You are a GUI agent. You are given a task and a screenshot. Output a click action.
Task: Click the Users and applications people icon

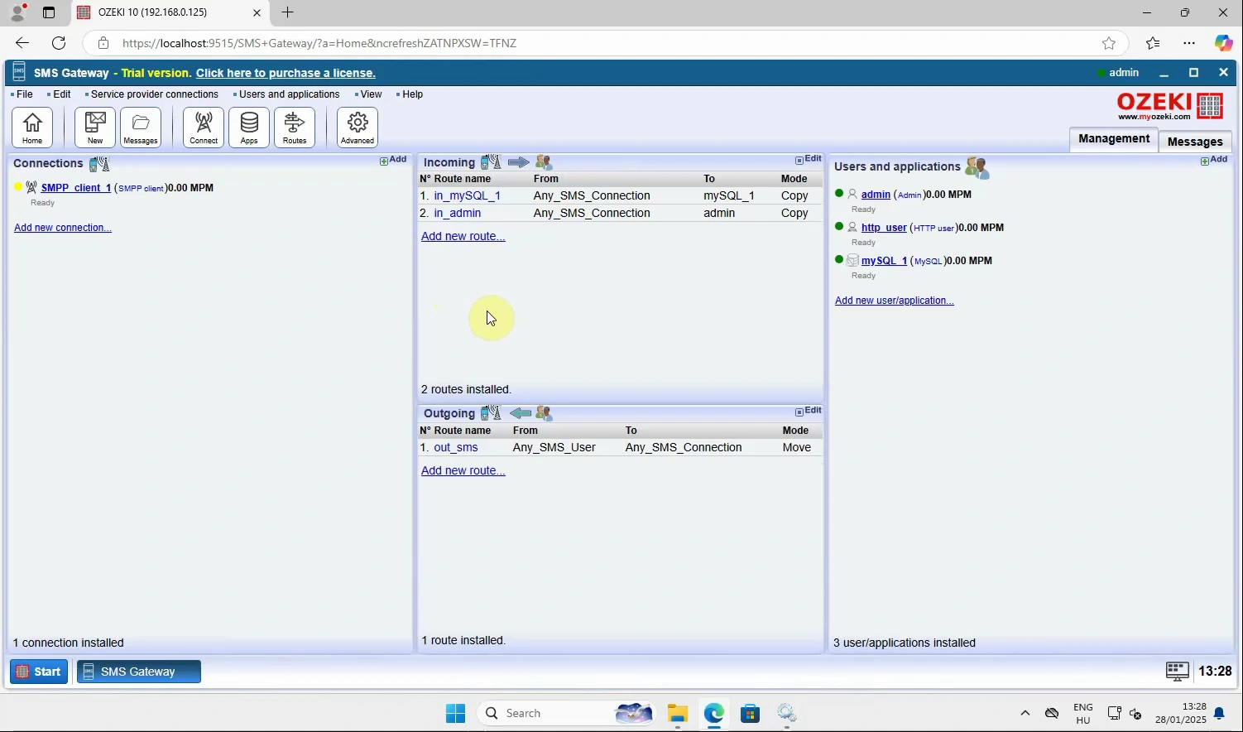pos(977,168)
